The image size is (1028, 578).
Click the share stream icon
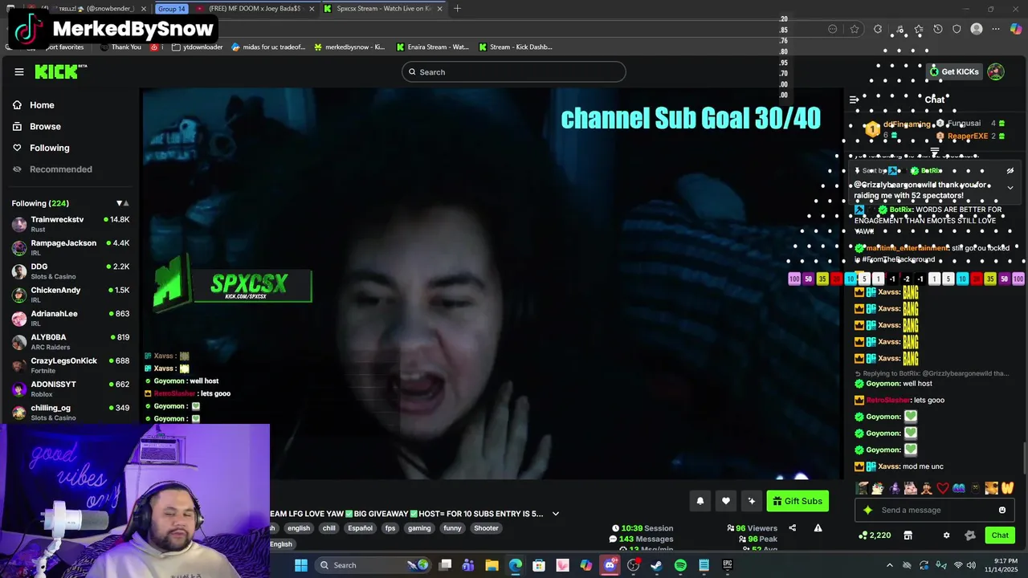pos(793,528)
